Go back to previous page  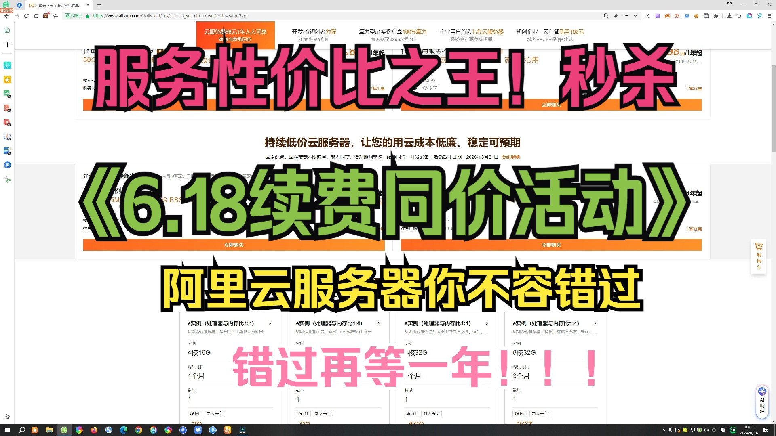[6, 16]
